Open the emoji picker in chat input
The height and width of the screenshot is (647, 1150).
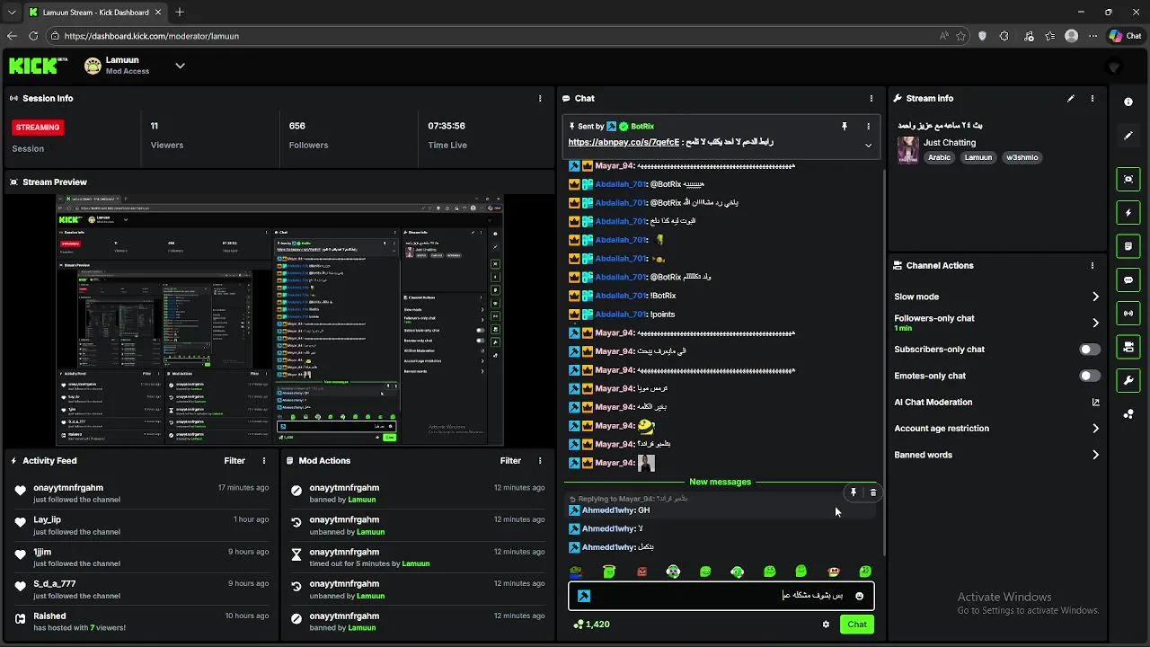(x=859, y=596)
